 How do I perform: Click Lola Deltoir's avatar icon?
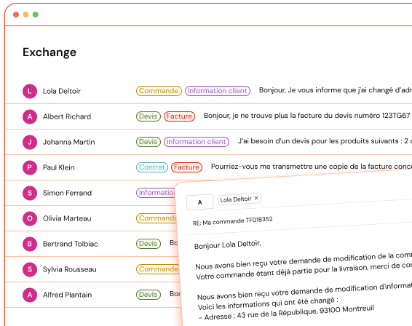30,91
